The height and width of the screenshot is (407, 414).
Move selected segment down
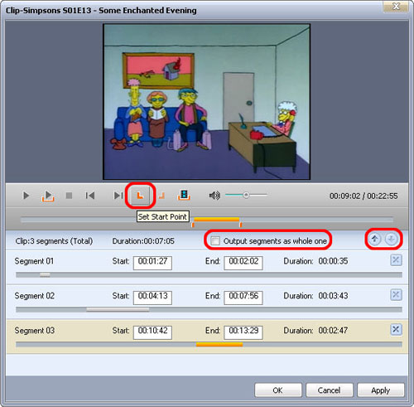point(391,239)
